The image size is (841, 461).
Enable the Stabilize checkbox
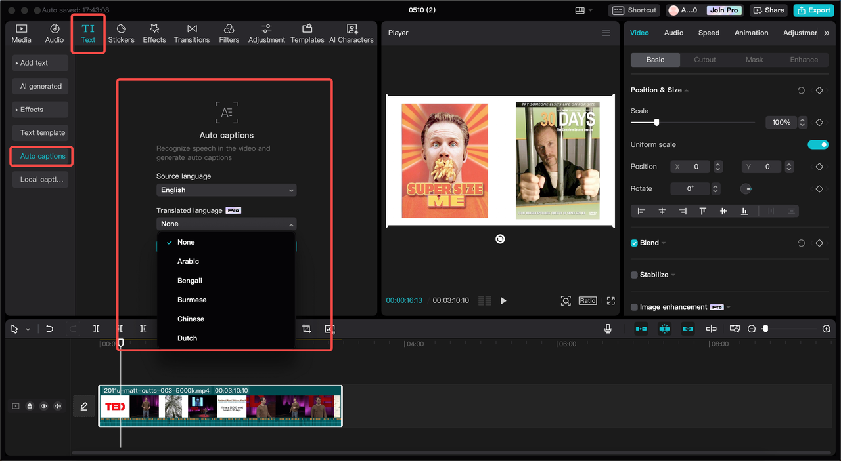point(634,275)
